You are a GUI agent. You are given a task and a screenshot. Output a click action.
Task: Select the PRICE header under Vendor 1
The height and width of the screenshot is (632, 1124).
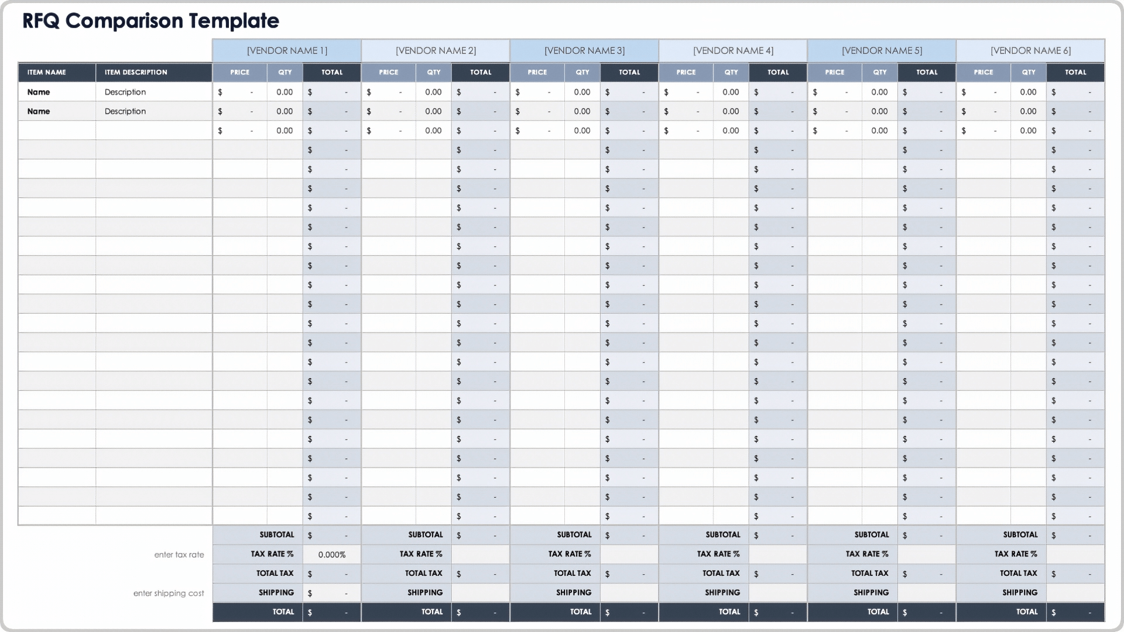[x=240, y=72]
